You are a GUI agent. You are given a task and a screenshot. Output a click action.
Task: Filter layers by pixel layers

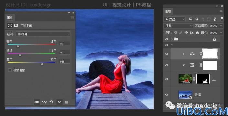(191, 19)
